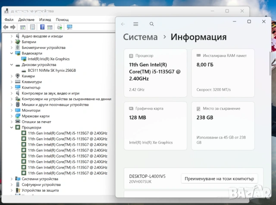The image size is (276, 205).
Task: Click Видеокарти display adapter icon
Action: [x=18, y=53]
